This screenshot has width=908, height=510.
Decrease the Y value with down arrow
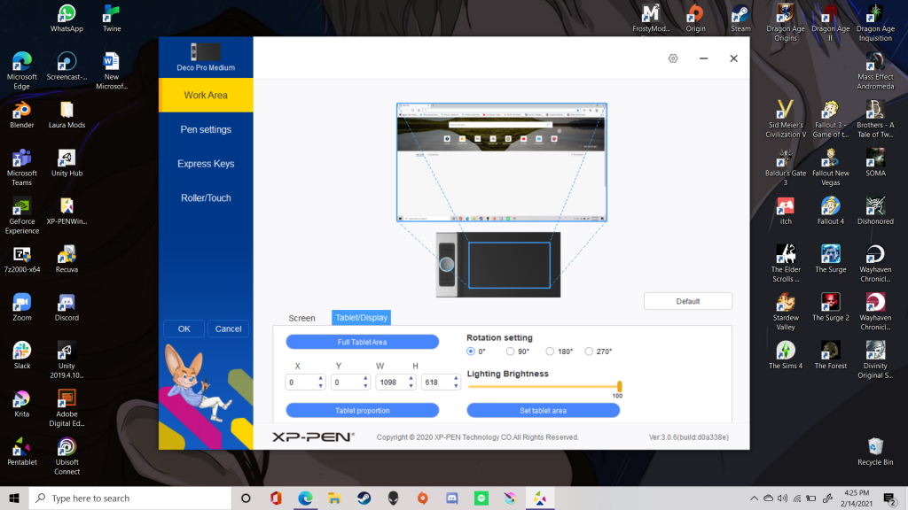click(x=365, y=386)
